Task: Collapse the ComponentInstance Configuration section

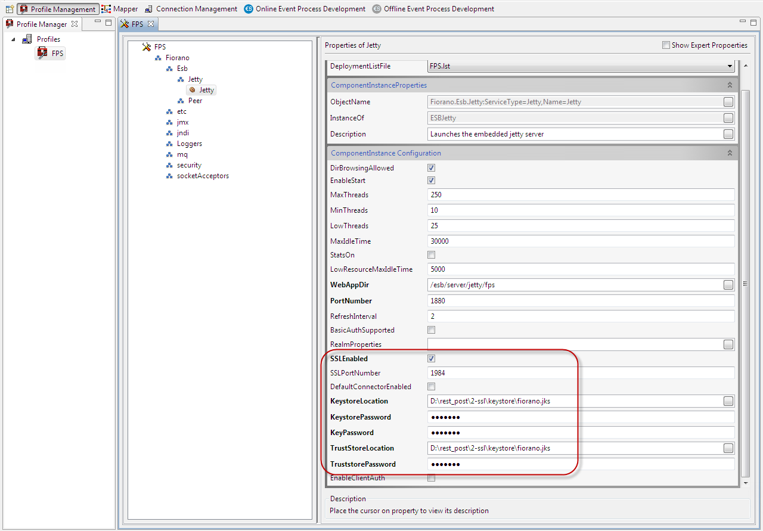Action: 730,153
